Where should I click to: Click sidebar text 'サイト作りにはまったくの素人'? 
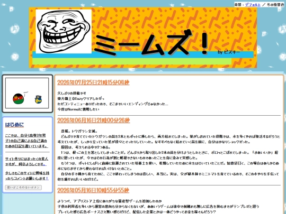(x=26, y=161)
